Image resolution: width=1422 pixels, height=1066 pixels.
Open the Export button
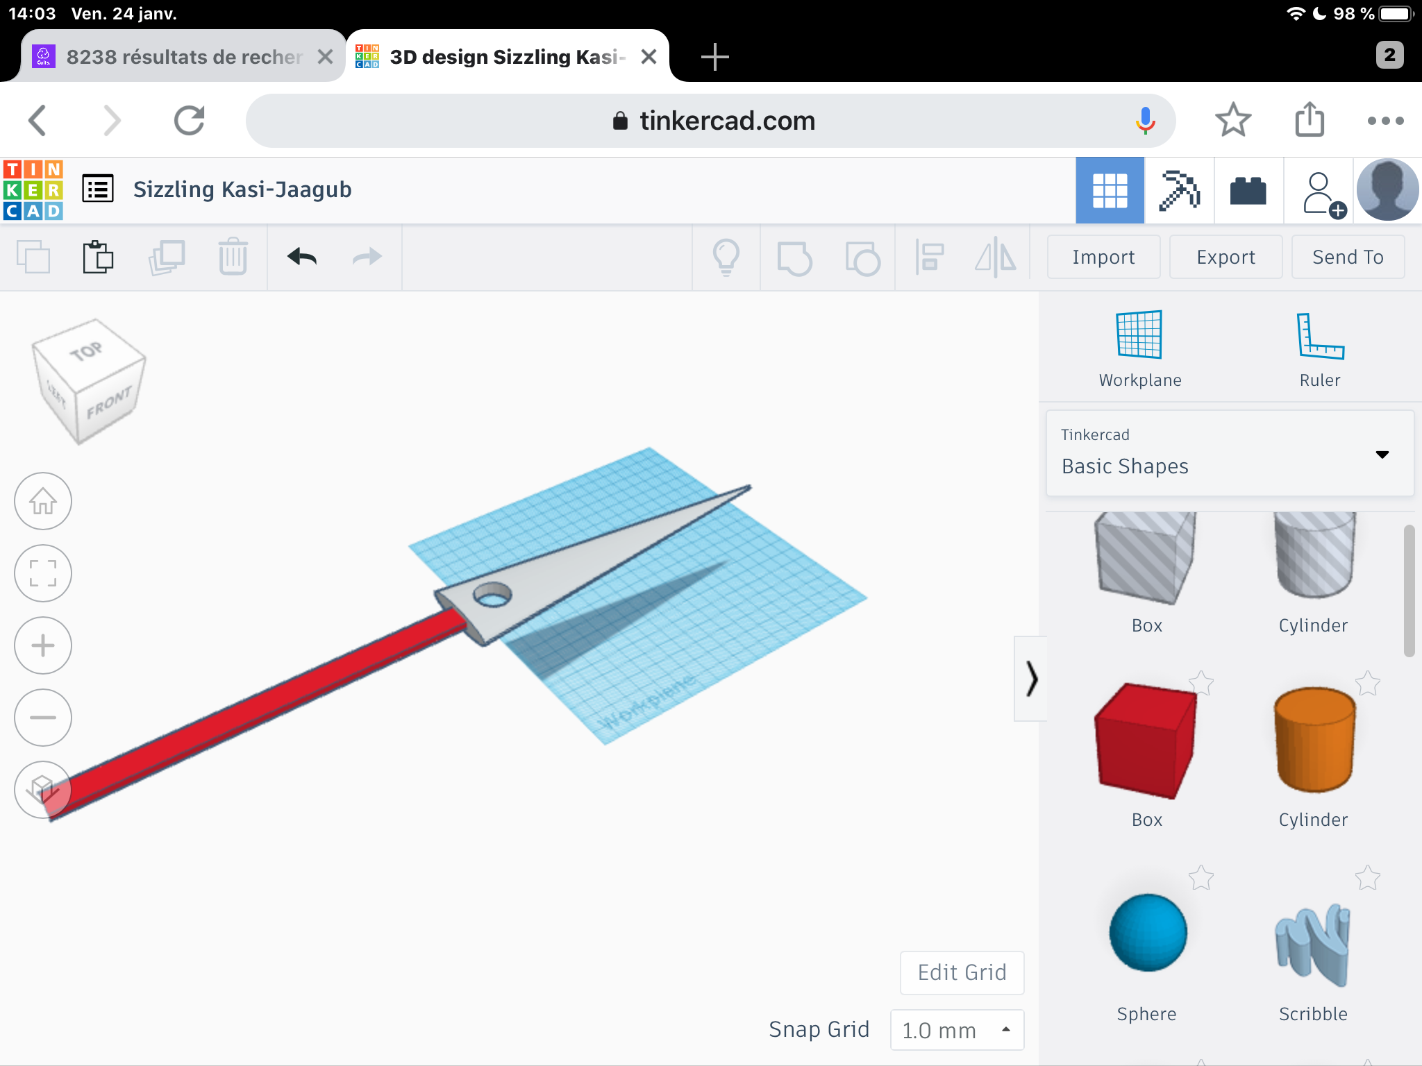coord(1226,257)
